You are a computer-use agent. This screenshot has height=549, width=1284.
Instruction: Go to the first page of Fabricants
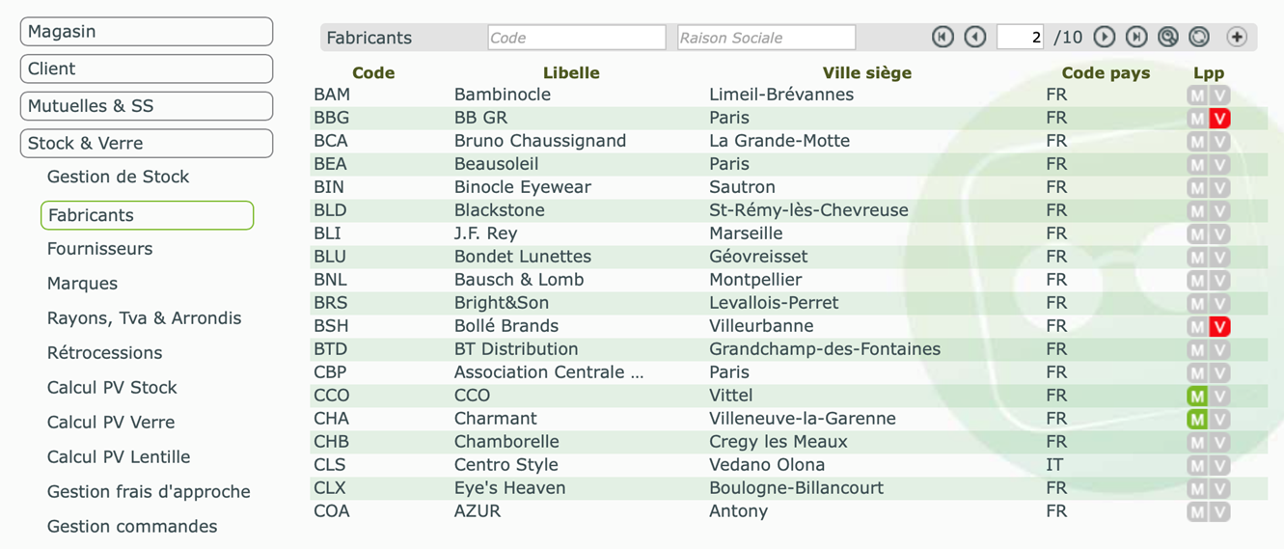coord(943,37)
